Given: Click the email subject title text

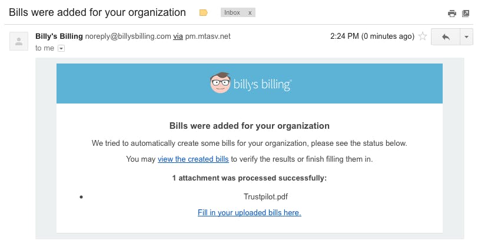Looking at the screenshot, I should tap(97, 13).
